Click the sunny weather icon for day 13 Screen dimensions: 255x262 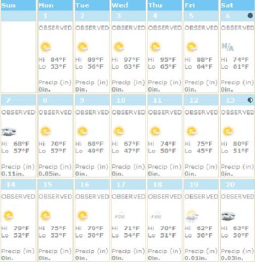pos(228,132)
